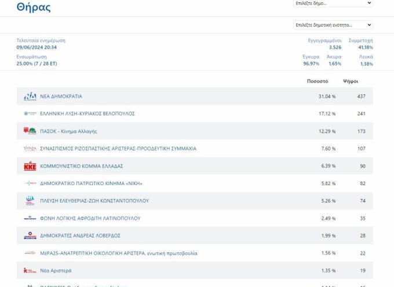
Task: Open the ΝΕΑ ΔΗΜΟΚΡΑΤΙΑ party link
Action: (x=61, y=96)
